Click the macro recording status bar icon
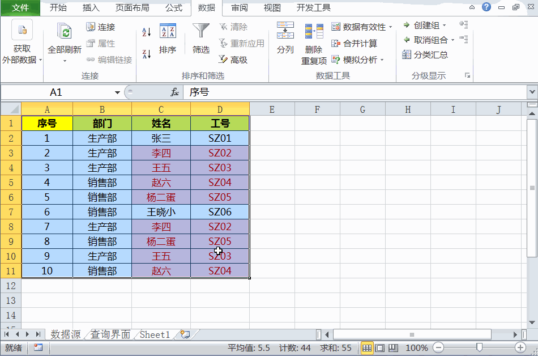This screenshot has width=538, height=356. [38, 347]
